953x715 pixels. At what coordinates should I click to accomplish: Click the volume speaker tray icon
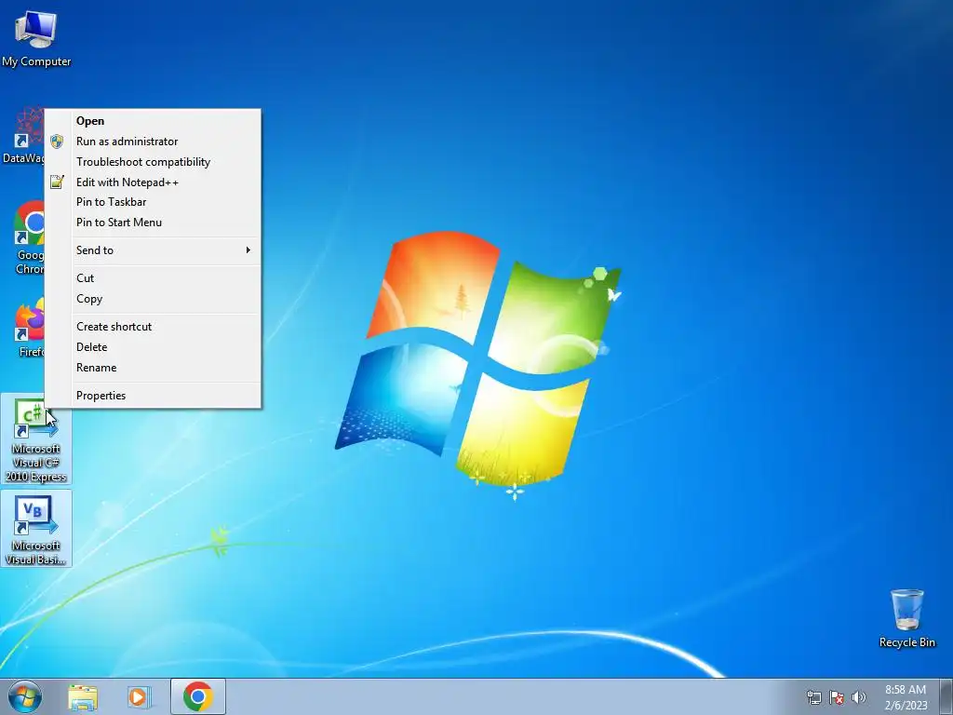pyautogui.click(x=858, y=697)
